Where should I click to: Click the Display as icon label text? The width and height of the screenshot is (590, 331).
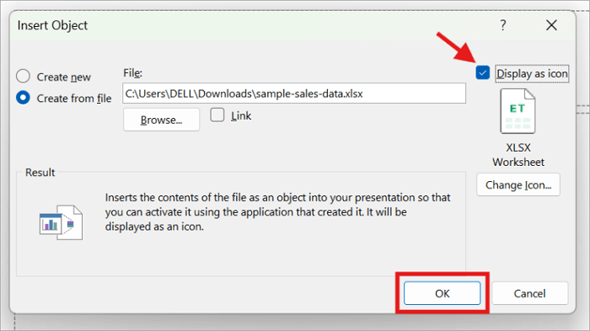tap(532, 74)
